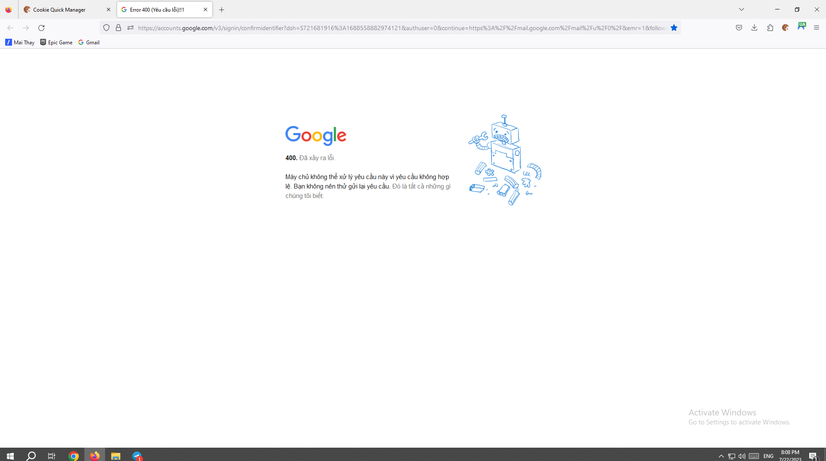Toggle the bookmark star for this page
The image size is (826, 461).
pyautogui.click(x=674, y=28)
